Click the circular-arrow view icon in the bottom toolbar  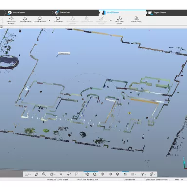pyautogui.click(x=27, y=174)
